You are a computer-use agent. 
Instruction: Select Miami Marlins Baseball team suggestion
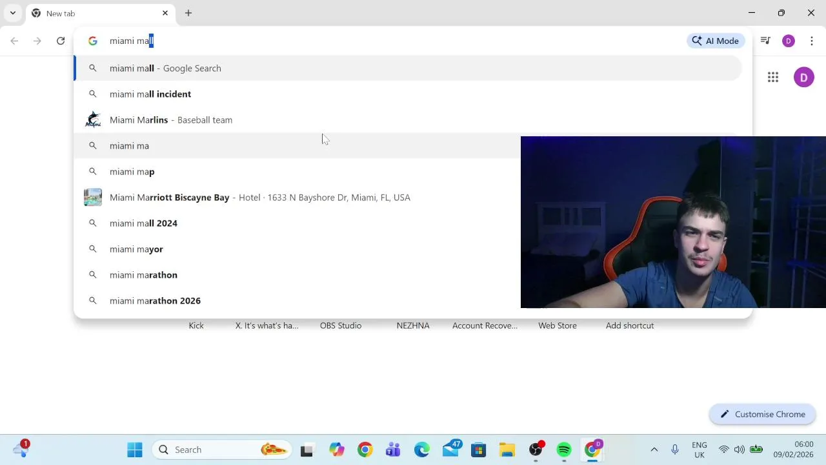pyautogui.click(x=408, y=119)
